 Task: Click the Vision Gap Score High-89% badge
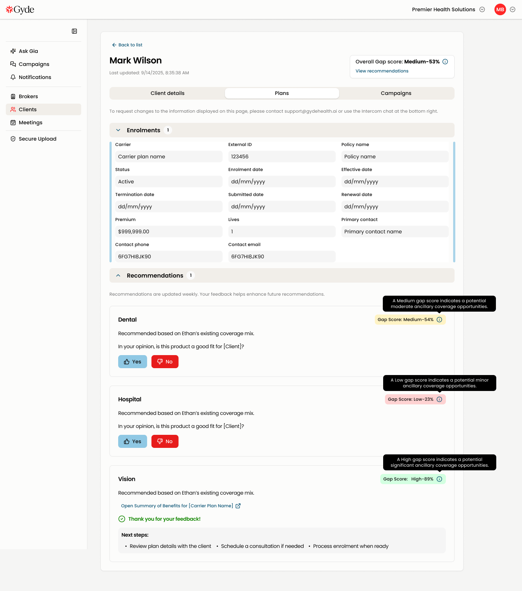click(413, 479)
